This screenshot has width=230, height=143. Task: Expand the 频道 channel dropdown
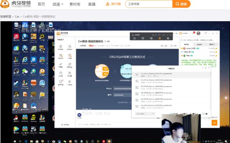[x=57, y=4]
